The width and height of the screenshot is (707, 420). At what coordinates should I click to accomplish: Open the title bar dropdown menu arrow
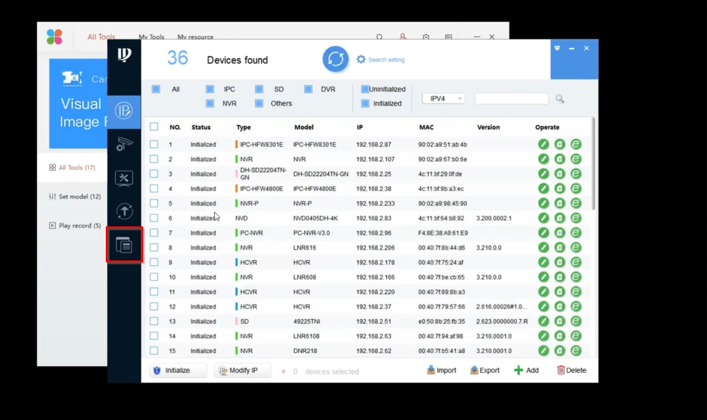[x=557, y=48]
